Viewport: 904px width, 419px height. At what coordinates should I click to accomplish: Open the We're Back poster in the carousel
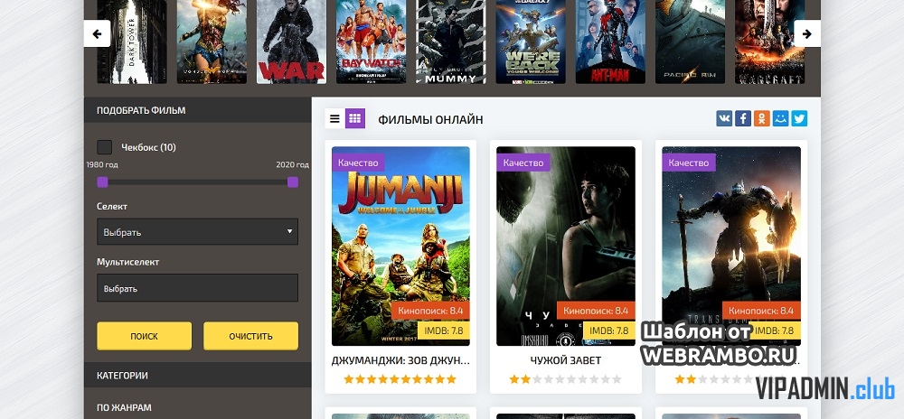point(531,42)
